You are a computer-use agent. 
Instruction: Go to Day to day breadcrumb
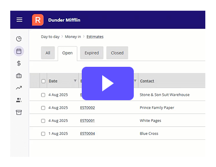pyautogui.click(x=50, y=37)
